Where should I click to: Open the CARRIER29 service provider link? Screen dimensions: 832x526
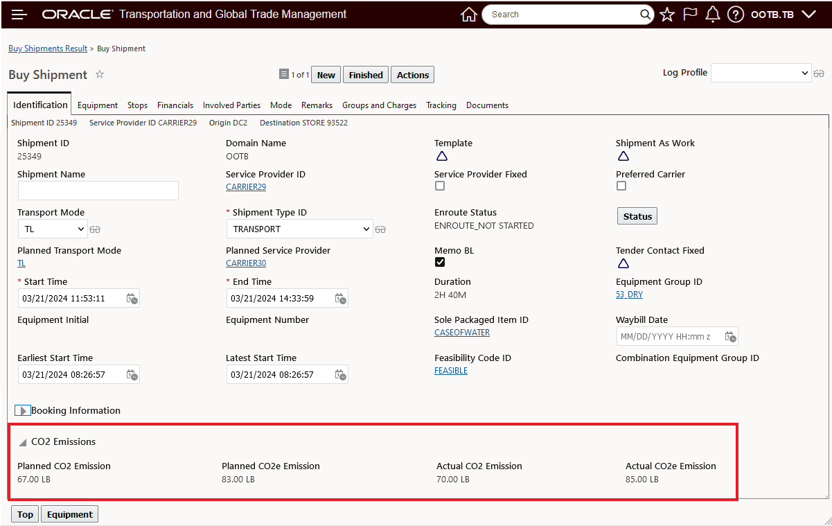pyautogui.click(x=246, y=187)
